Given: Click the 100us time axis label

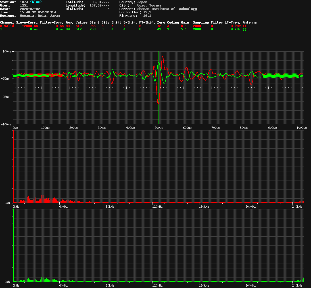Looking at the screenshot, I should pyautogui.click(x=45, y=128).
